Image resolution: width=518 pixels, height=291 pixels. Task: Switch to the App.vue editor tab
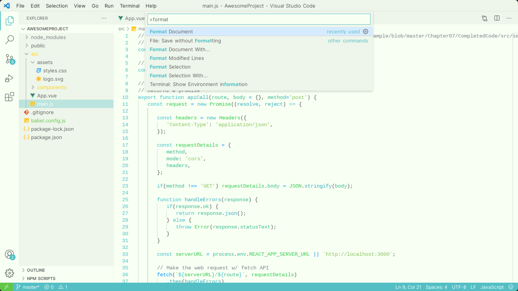click(131, 18)
